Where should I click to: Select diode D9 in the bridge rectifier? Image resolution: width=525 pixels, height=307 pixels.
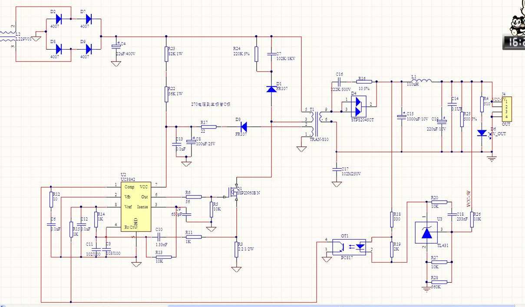click(88, 49)
